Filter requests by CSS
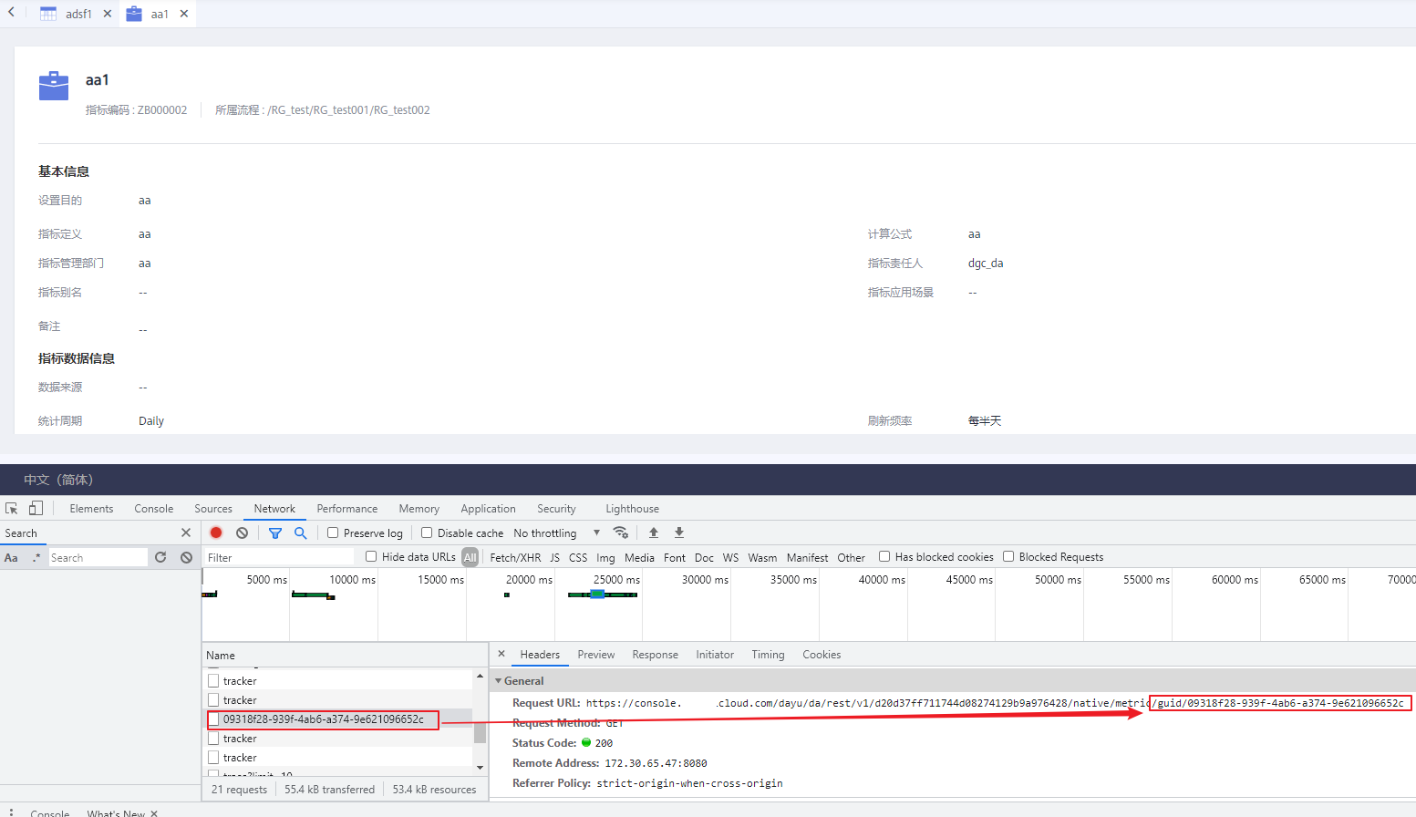This screenshot has height=817, width=1416. pos(578,557)
